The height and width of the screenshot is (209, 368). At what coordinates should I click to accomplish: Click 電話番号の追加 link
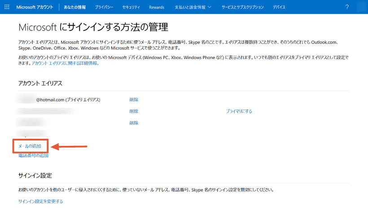click(x=33, y=156)
